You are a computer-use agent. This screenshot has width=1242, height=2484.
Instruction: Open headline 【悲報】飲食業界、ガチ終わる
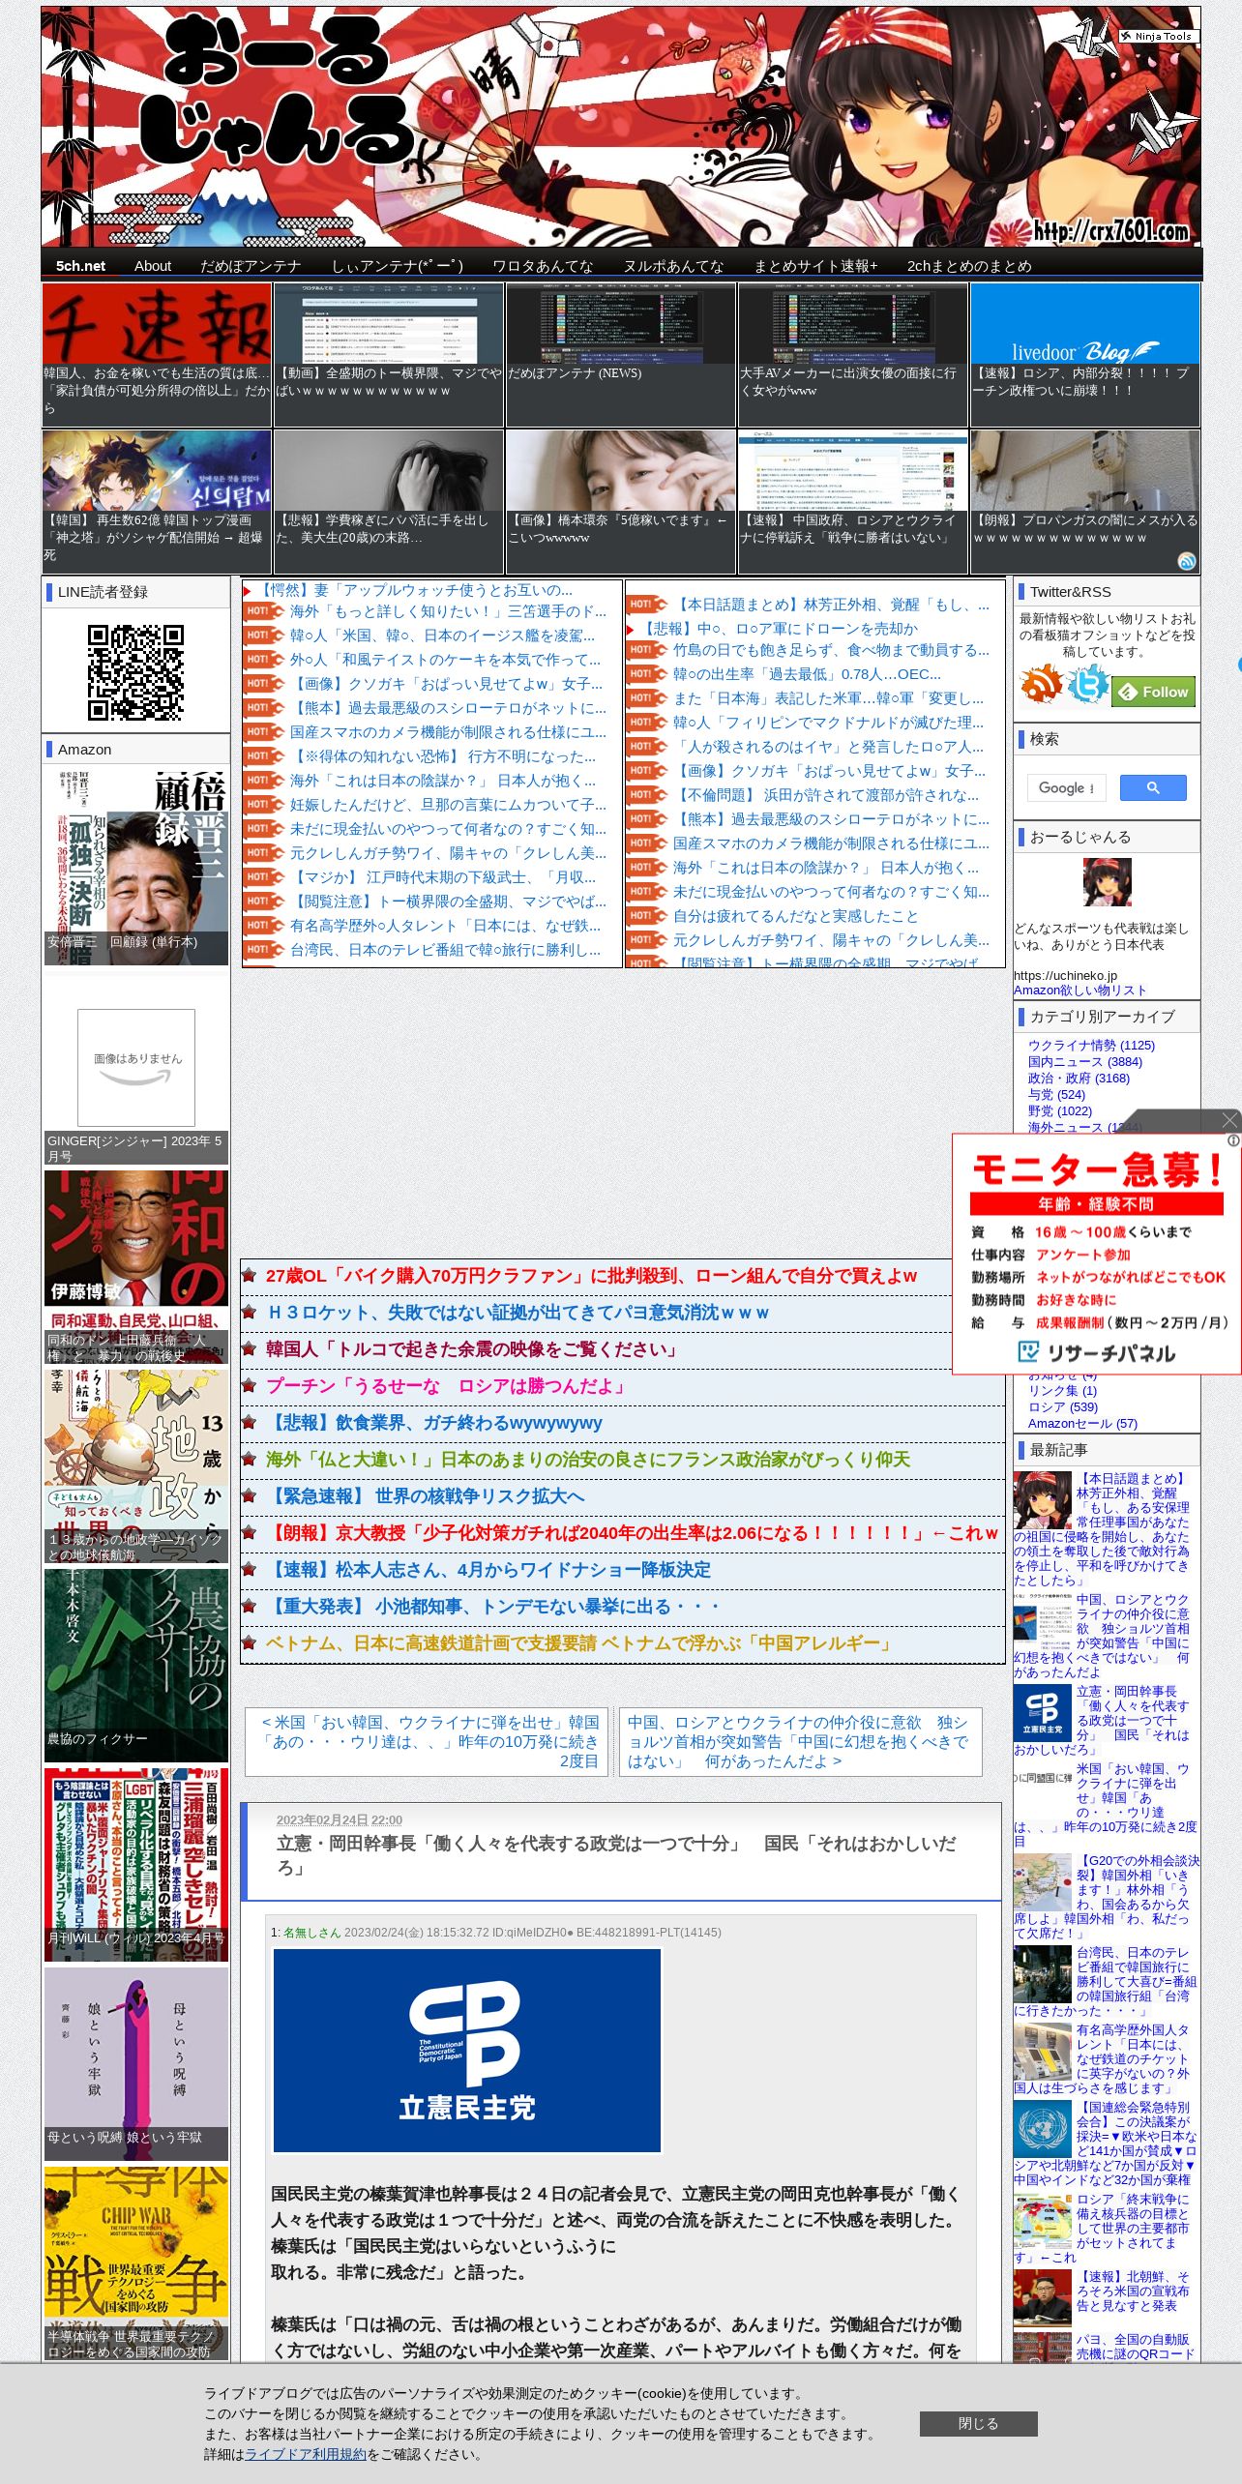(x=434, y=1422)
